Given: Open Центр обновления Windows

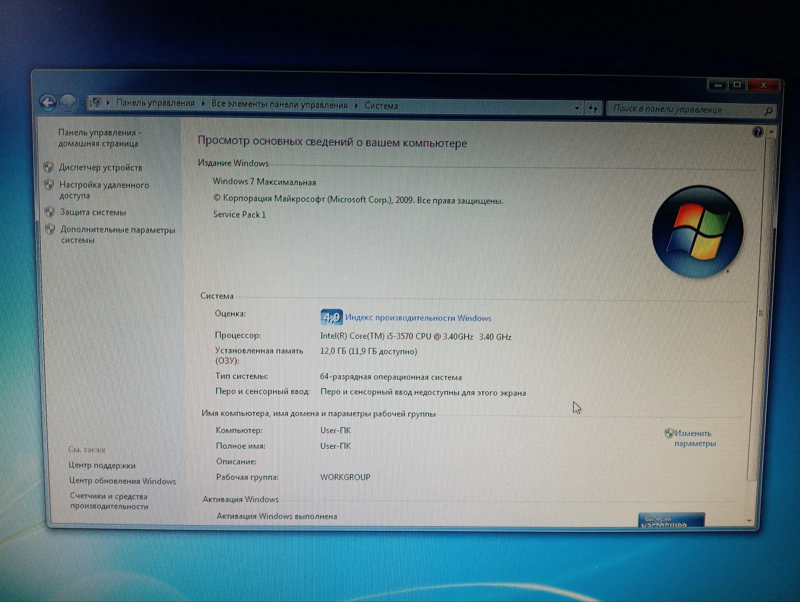Looking at the screenshot, I should [122, 481].
